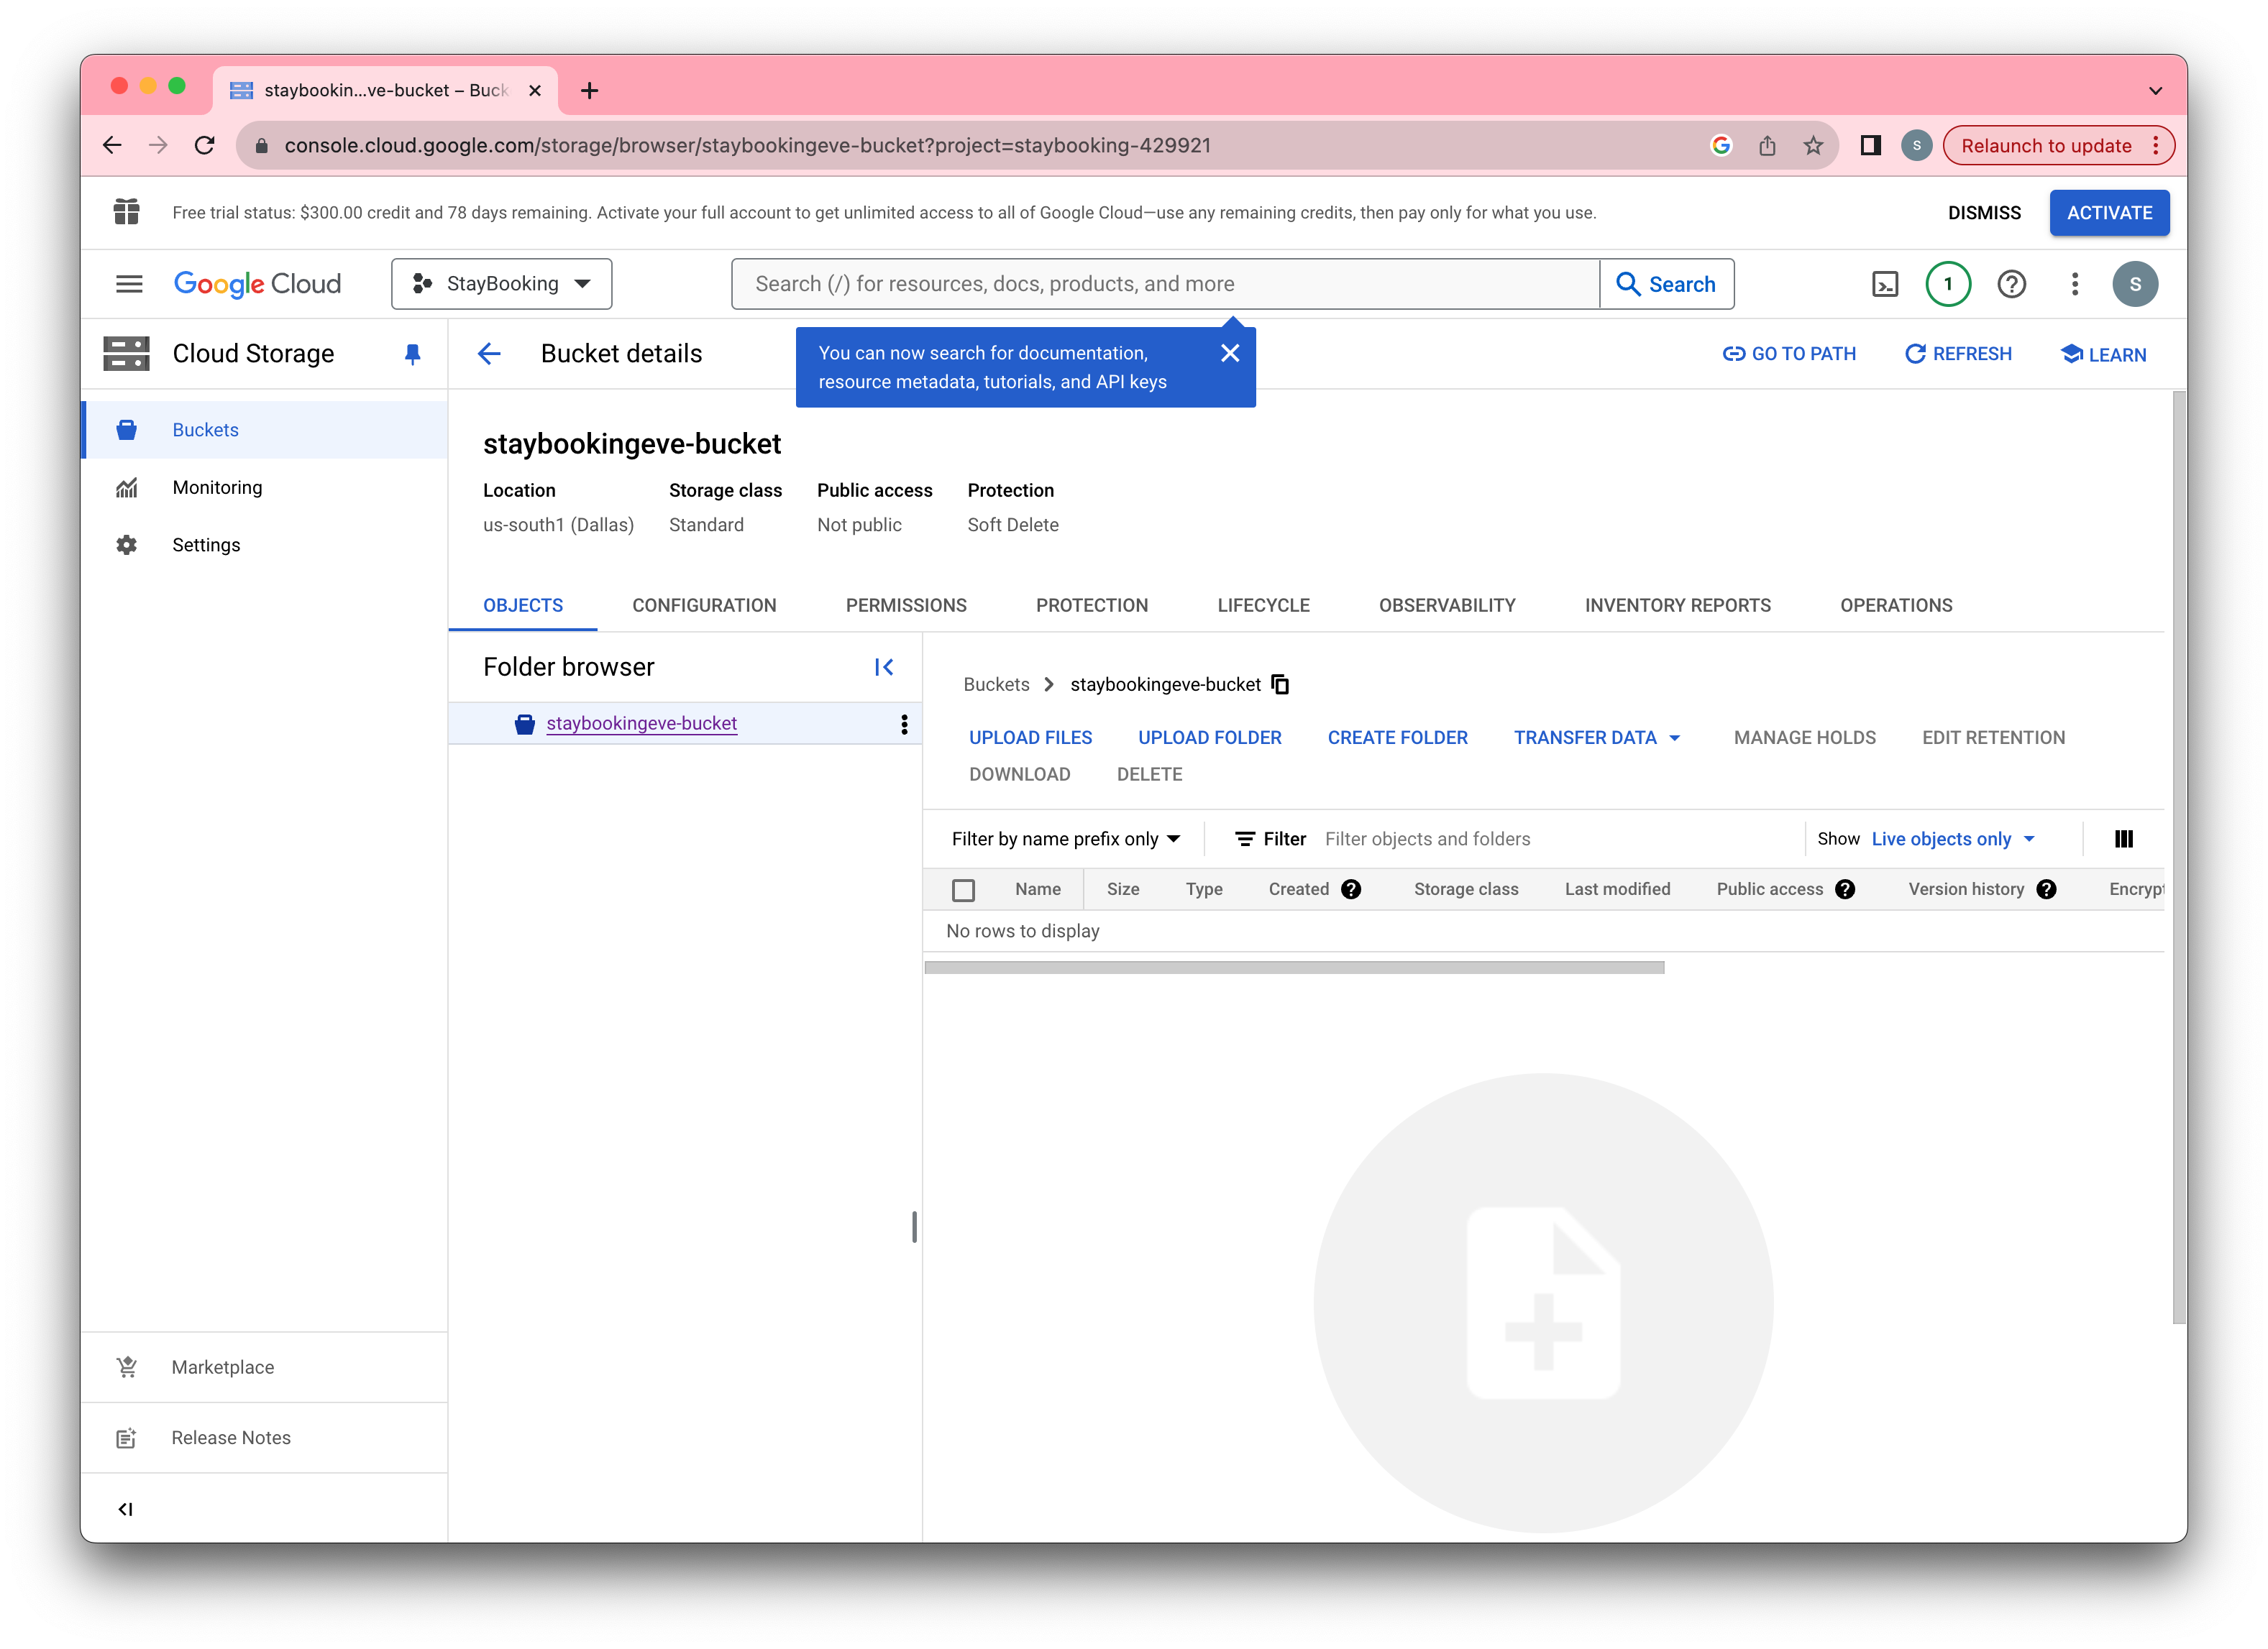Open column display options icon

pos(2123,838)
